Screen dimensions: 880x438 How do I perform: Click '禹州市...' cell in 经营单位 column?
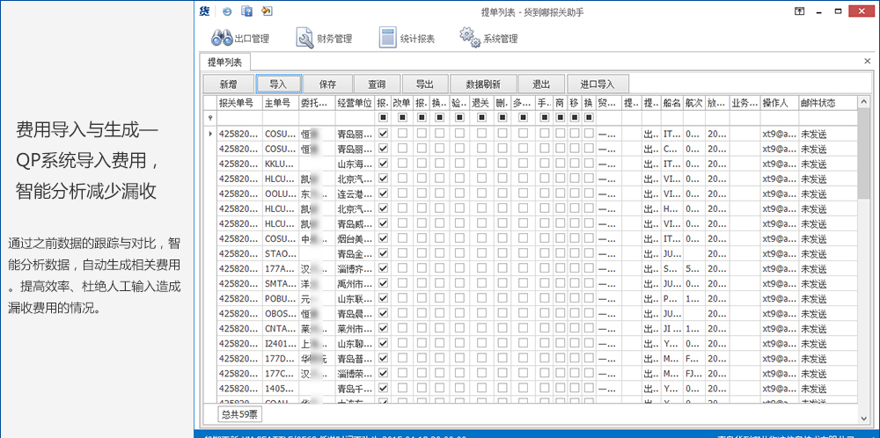coord(355,283)
